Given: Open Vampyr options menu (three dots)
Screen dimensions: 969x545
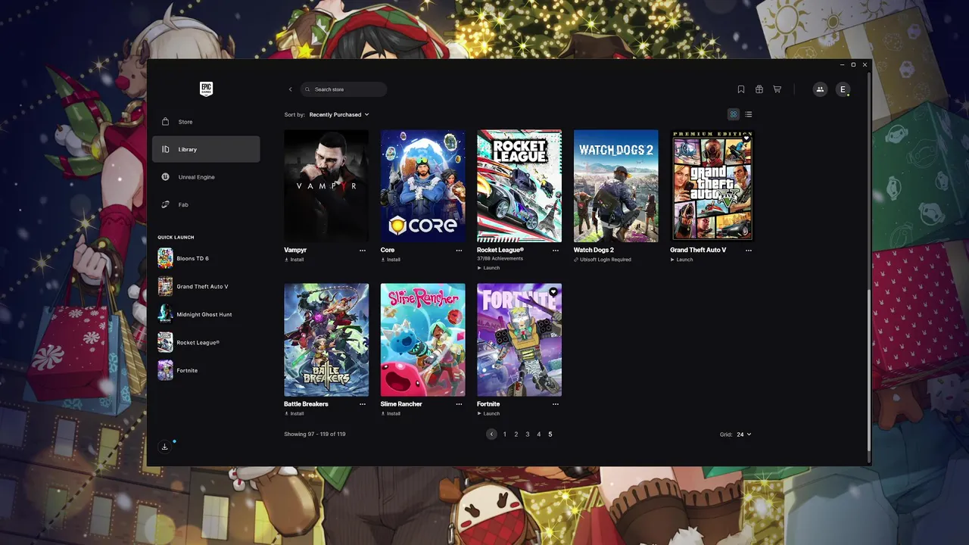Looking at the screenshot, I should click(x=363, y=251).
